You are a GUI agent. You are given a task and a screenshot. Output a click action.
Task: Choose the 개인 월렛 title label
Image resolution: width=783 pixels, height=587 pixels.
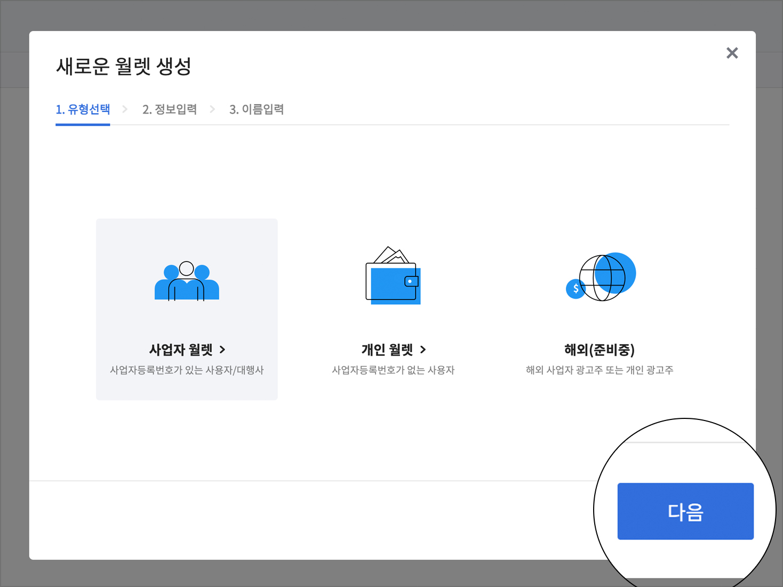387,350
